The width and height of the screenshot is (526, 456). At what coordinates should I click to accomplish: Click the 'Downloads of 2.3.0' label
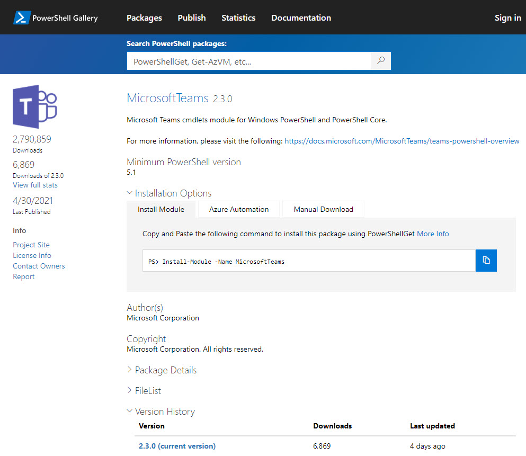(38, 176)
